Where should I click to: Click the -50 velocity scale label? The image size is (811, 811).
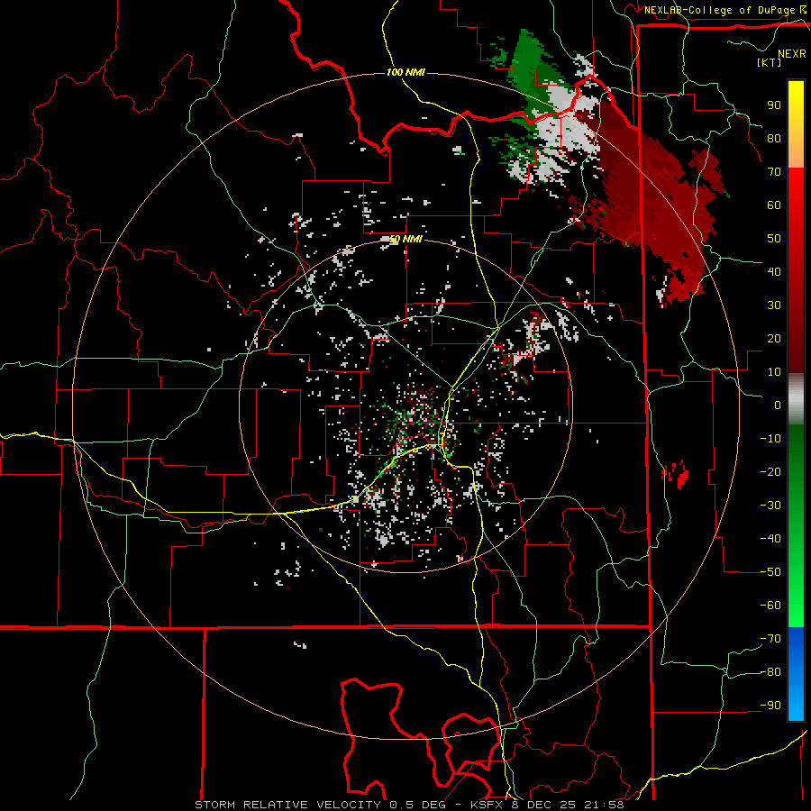pos(770,572)
